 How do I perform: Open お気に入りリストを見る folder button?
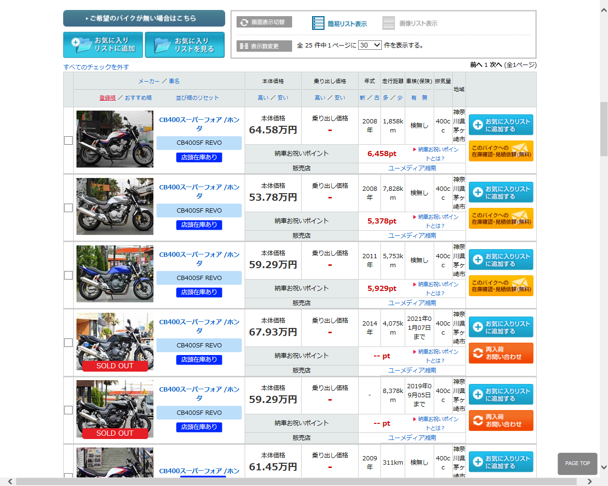point(185,45)
